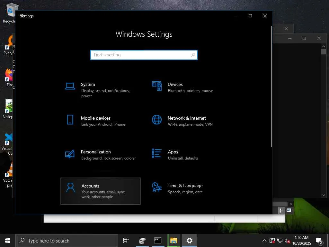
Task: Click the Mobile devices phone icon
Action: click(x=70, y=120)
